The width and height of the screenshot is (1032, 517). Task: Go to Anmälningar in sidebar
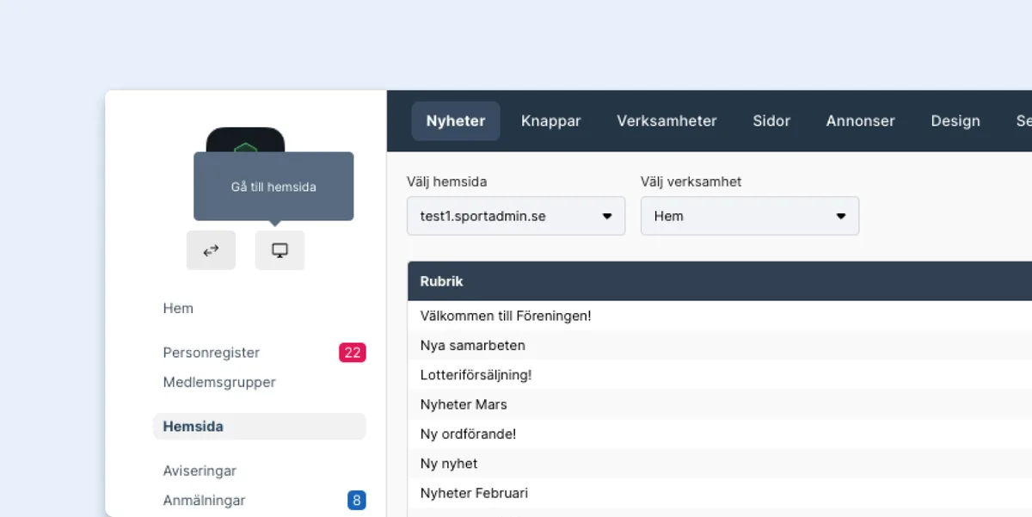click(x=204, y=500)
